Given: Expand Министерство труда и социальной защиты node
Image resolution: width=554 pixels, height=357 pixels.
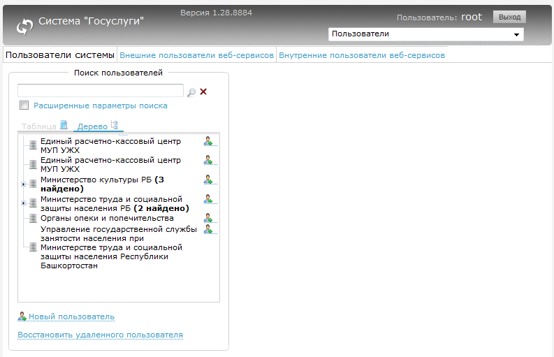Looking at the screenshot, I should [23, 203].
